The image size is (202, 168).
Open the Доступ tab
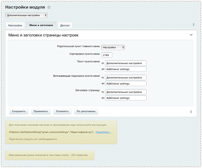coord(65,25)
